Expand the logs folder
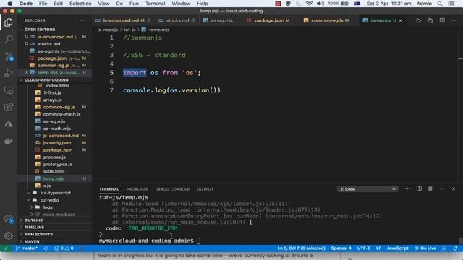Image resolution: width=463 pixels, height=260 pixels. tap(48, 207)
